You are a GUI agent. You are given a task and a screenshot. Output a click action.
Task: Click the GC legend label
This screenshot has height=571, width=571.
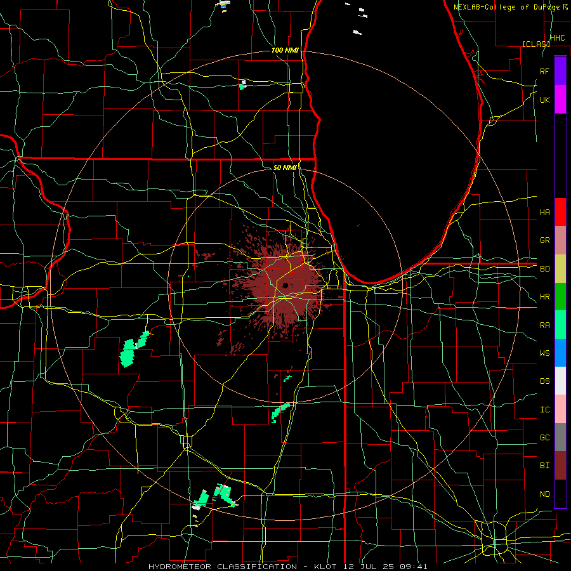point(544,437)
